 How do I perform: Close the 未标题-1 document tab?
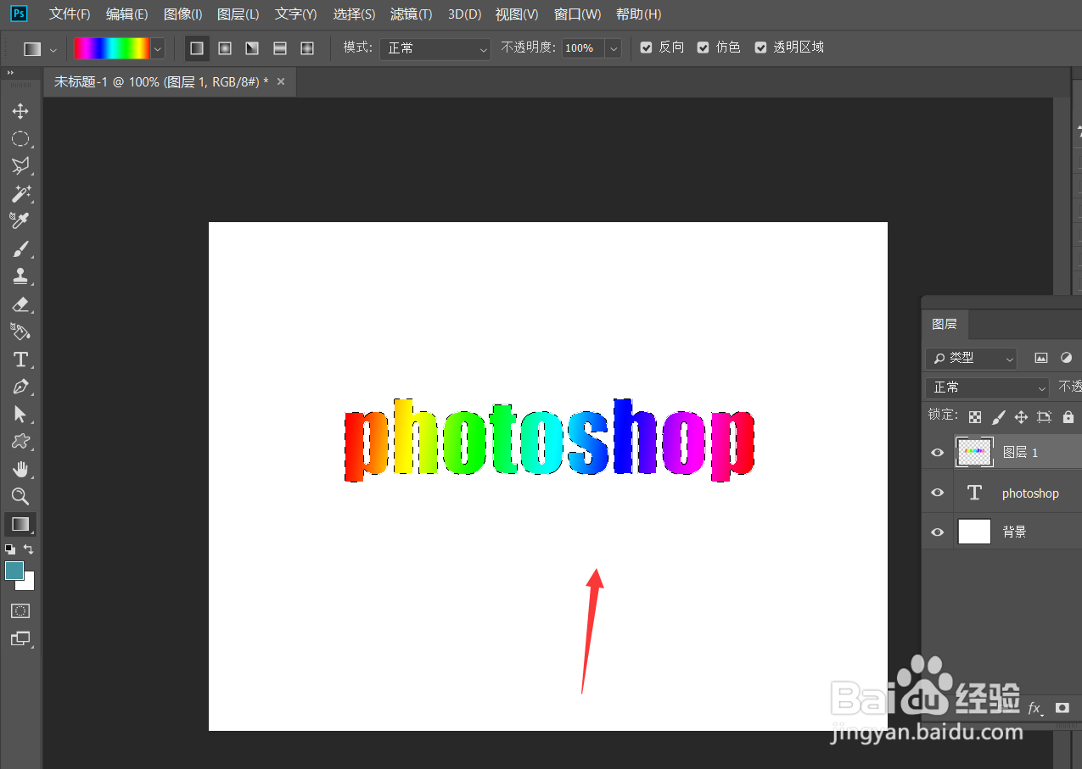point(281,81)
